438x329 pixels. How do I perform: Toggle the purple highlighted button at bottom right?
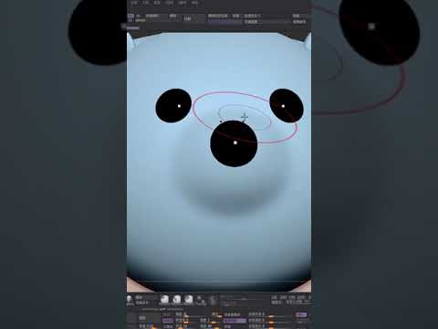pyautogui.click(x=301, y=314)
